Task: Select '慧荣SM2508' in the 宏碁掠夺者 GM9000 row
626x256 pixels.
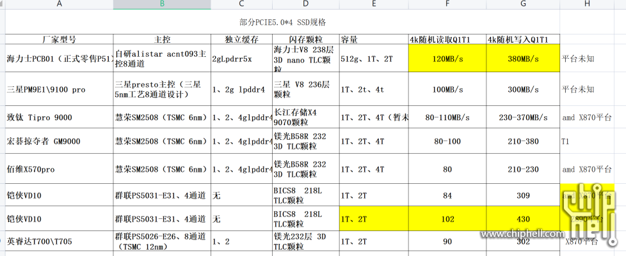Action: (162, 141)
